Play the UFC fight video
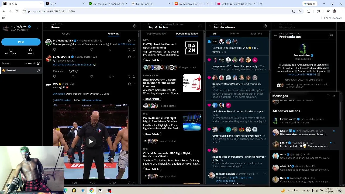 (x=91, y=142)
